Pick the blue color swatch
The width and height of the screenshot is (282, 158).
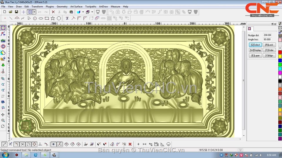point(280,60)
